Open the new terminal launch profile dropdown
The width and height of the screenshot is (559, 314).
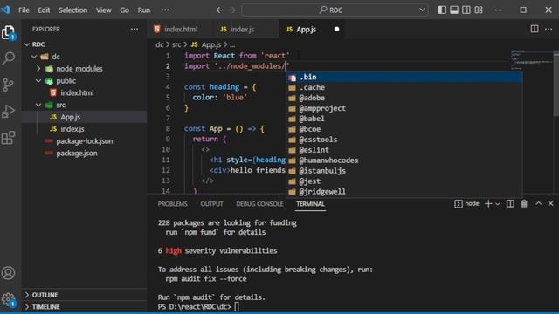tap(498, 204)
